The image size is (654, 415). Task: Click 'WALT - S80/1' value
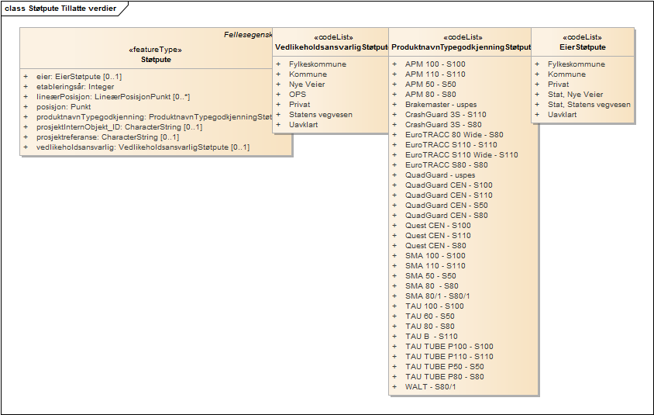pyautogui.click(x=430, y=386)
